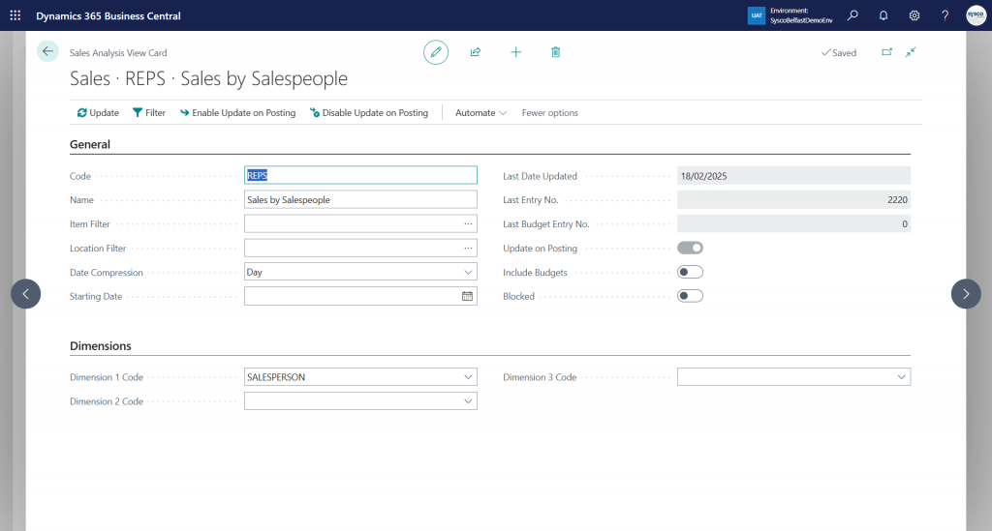Image resolution: width=992 pixels, height=531 pixels.
Task: Click Enable Update on Posting
Action: [x=237, y=113]
